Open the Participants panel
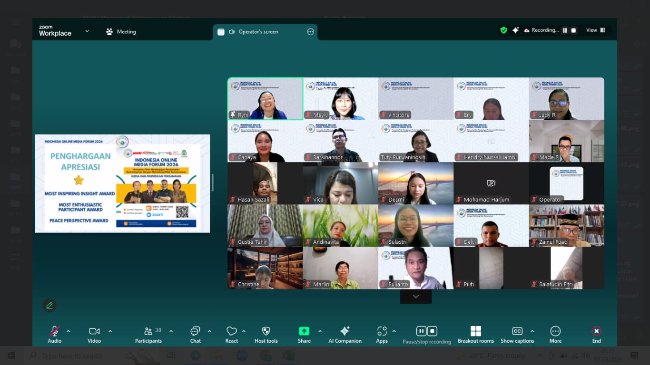The width and height of the screenshot is (650, 365). tap(148, 331)
